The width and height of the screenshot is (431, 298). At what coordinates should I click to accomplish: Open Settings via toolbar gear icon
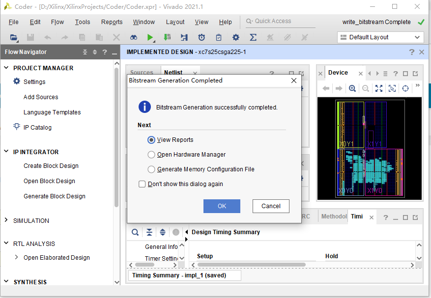coord(235,37)
